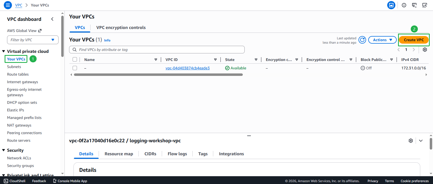433x184 pixels.
Task: Click the blue square top-bar icon
Action: coord(391,5)
